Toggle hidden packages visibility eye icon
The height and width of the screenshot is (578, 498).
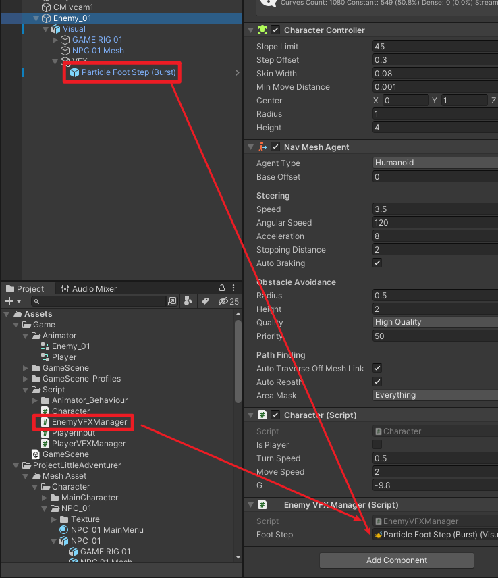coord(224,302)
